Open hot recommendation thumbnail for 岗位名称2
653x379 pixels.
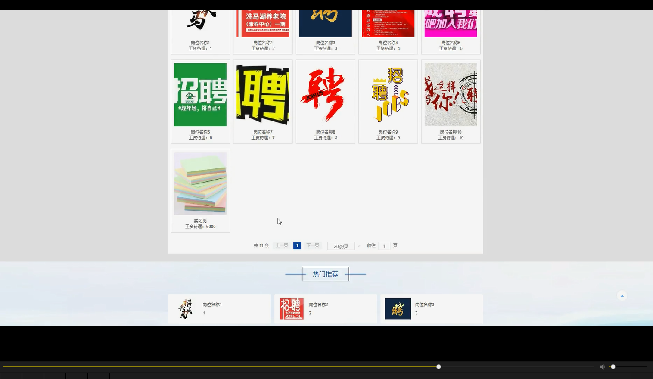(292, 309)
